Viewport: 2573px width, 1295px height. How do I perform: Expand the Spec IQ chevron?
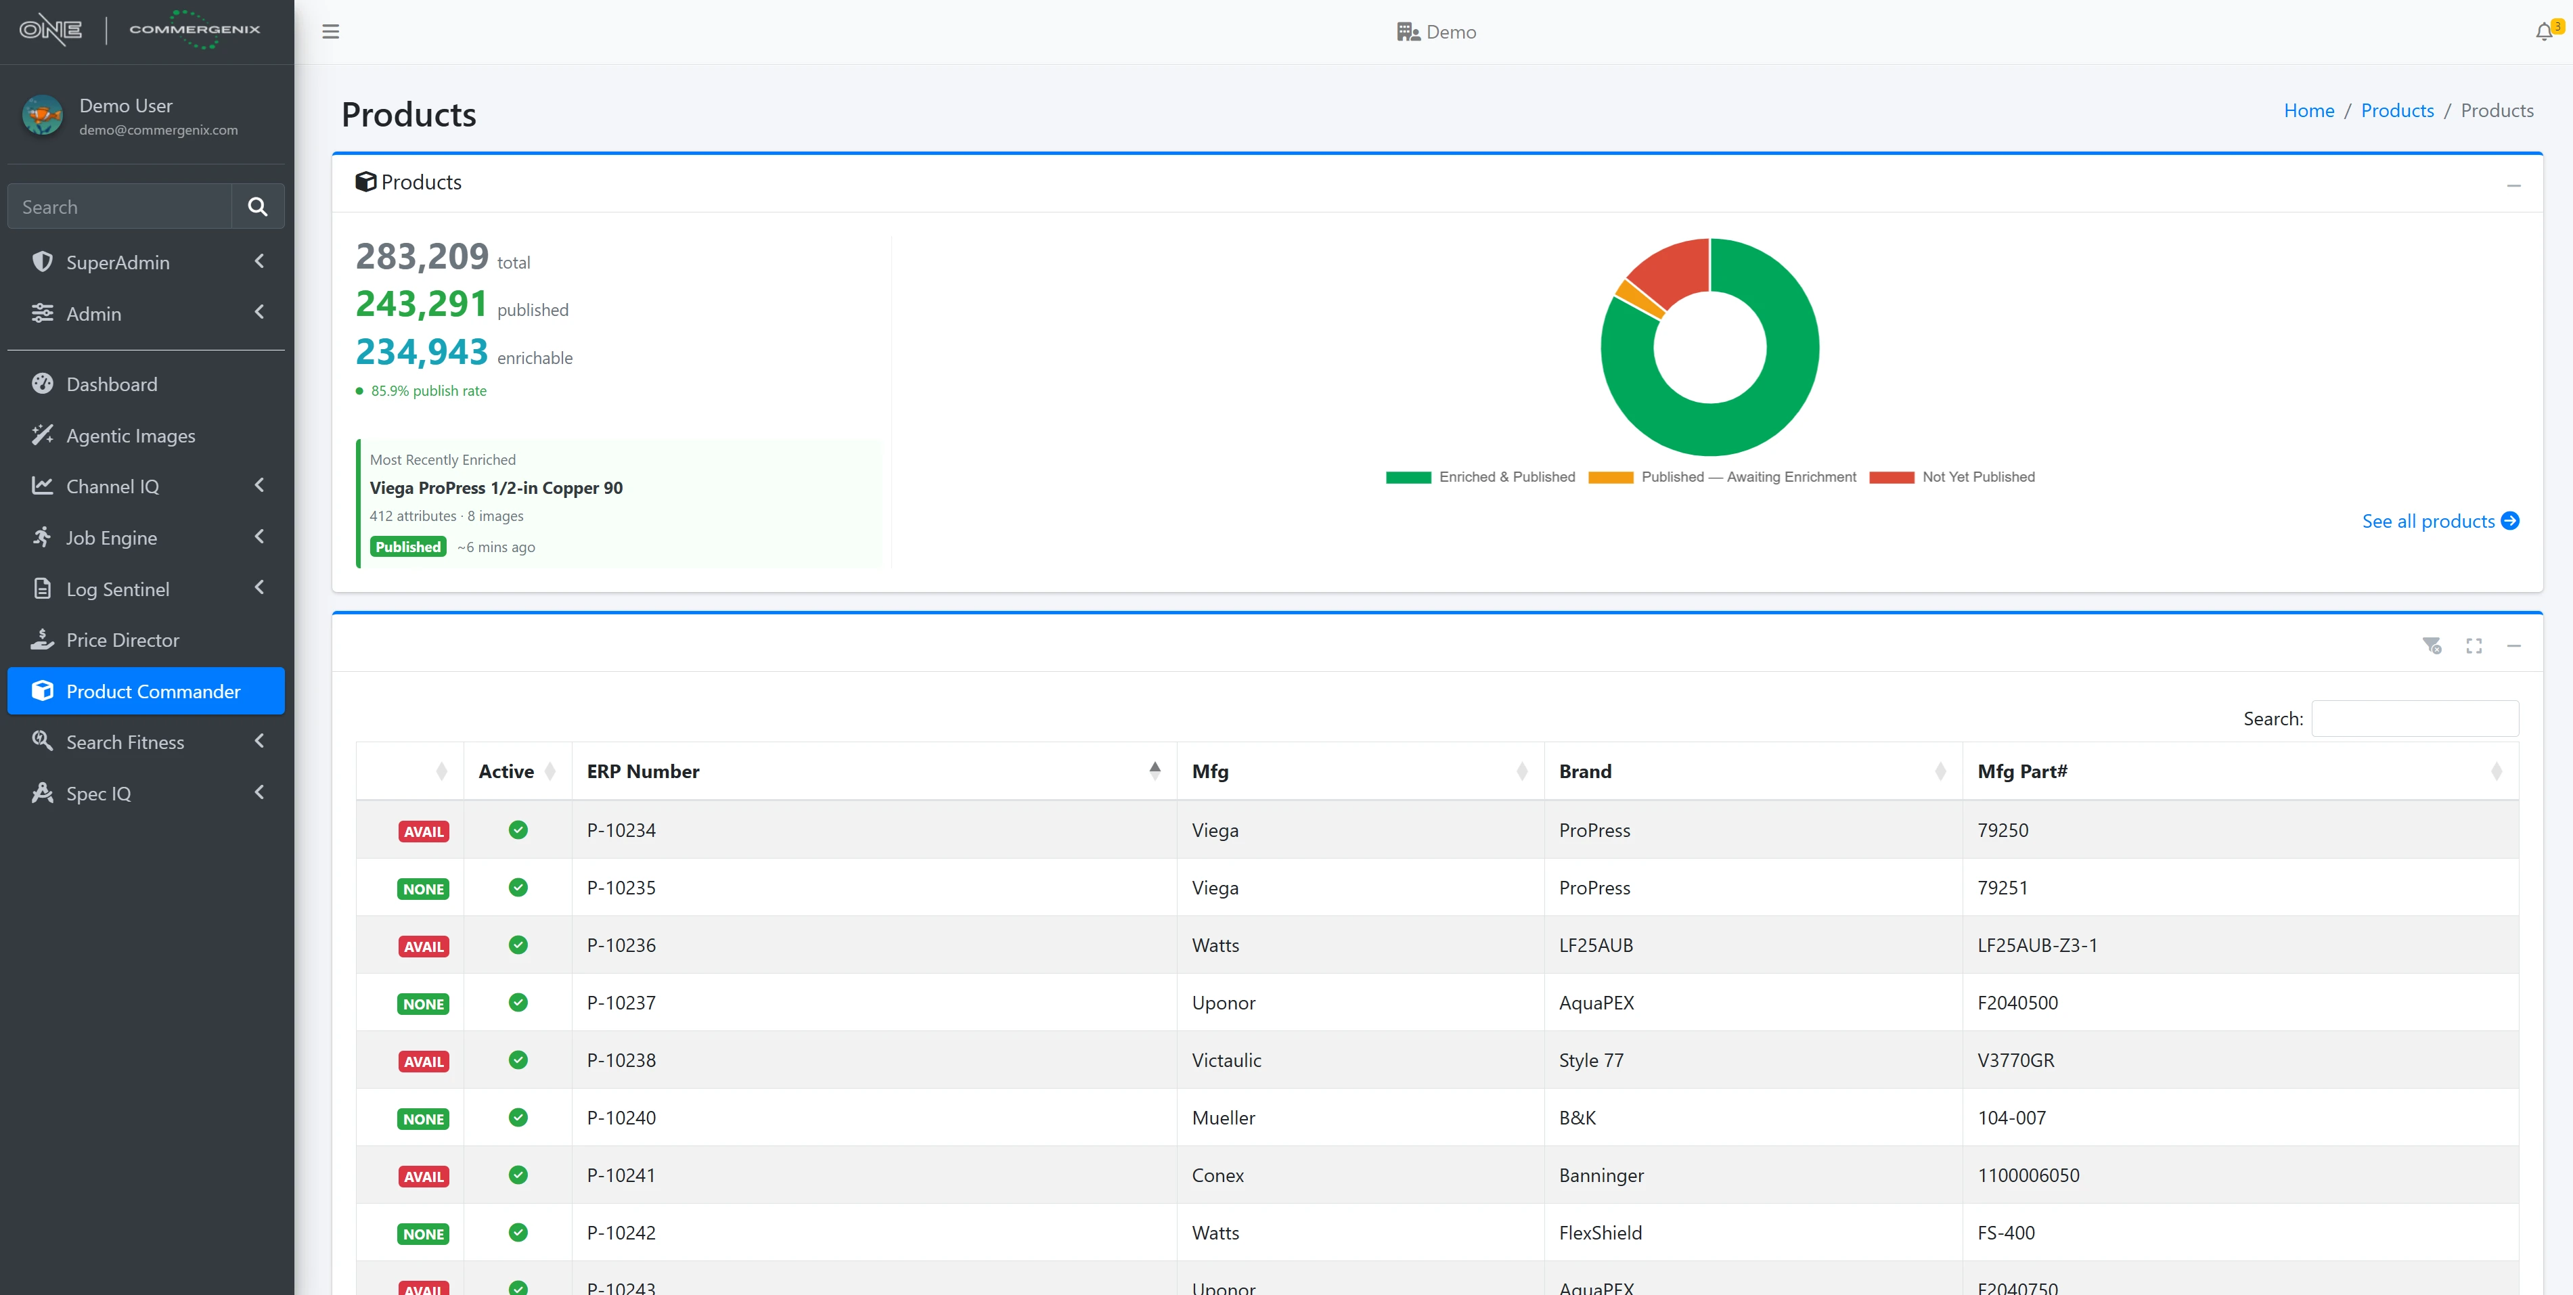[260, 793]
